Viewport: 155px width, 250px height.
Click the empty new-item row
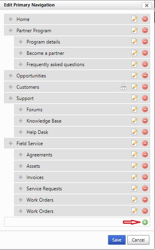tap(77, 222)
